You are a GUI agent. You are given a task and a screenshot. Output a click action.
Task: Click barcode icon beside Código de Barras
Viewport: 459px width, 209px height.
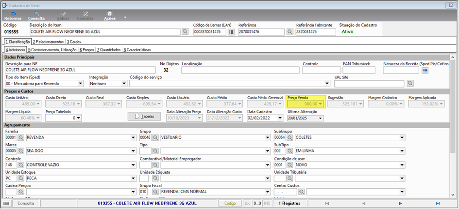231,32
